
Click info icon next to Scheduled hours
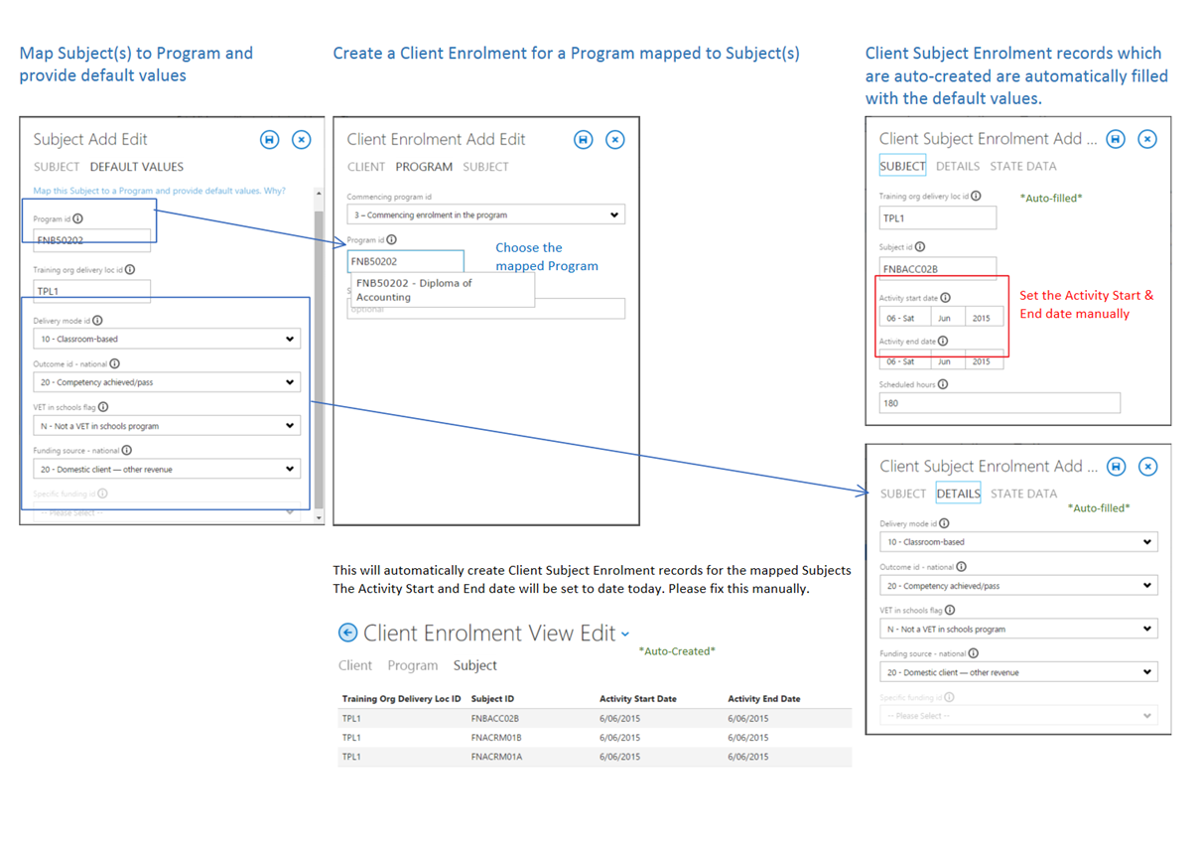[943, 384]
